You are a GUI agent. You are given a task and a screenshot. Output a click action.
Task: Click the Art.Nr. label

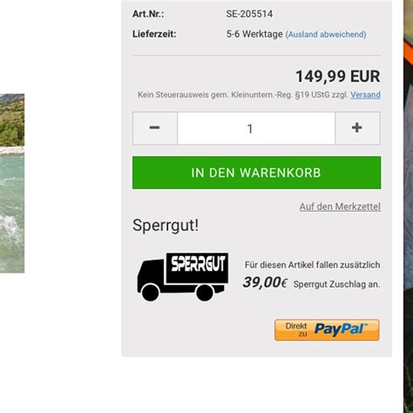(x=148, y=14)
